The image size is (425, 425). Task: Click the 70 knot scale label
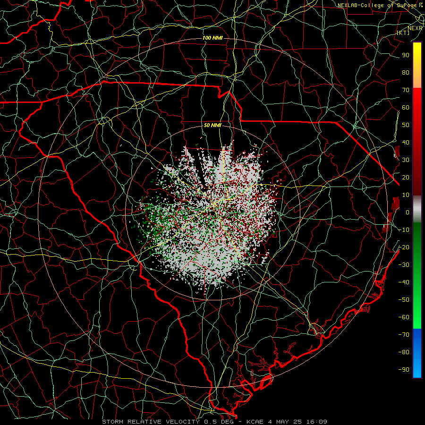(x=406, y=90)
